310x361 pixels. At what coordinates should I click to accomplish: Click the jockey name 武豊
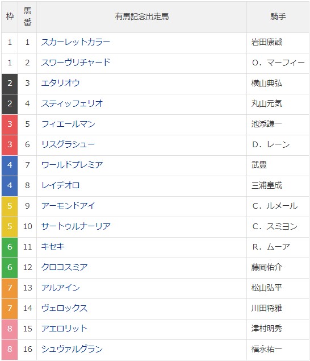click(x=259, y=165)
